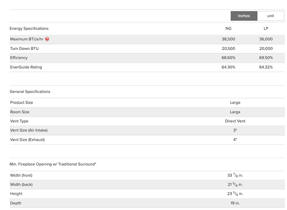Switch measurements to inches
This screenshot has height=210, width=287.
point(244,16)
